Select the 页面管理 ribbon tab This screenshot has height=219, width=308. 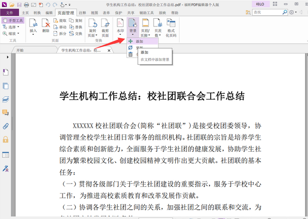(x=66, y=13)
